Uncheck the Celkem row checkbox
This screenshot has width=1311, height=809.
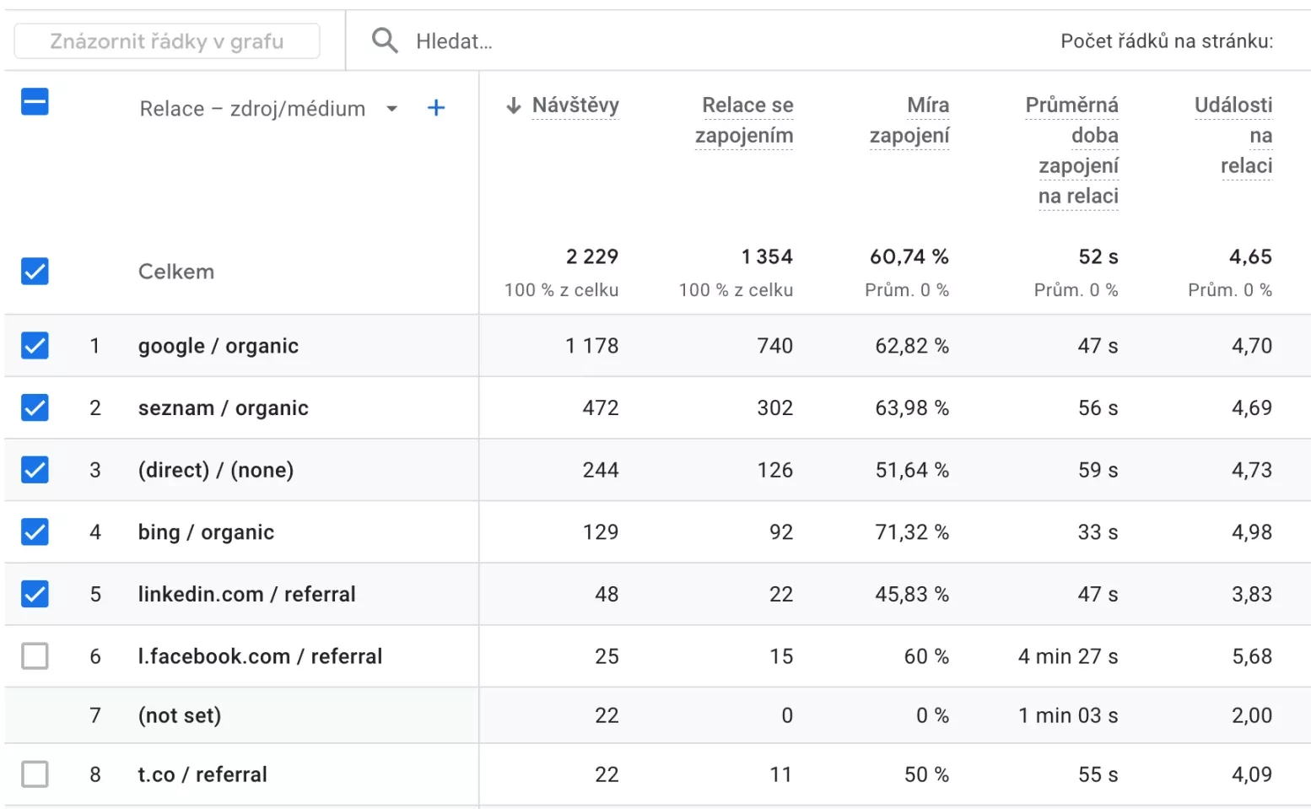(35, 272)
